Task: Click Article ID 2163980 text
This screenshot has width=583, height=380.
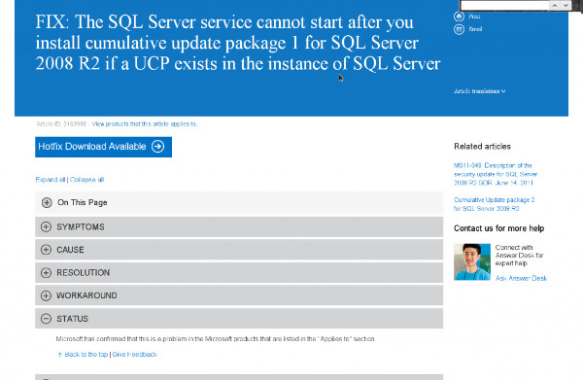Action: coord(61,123)
